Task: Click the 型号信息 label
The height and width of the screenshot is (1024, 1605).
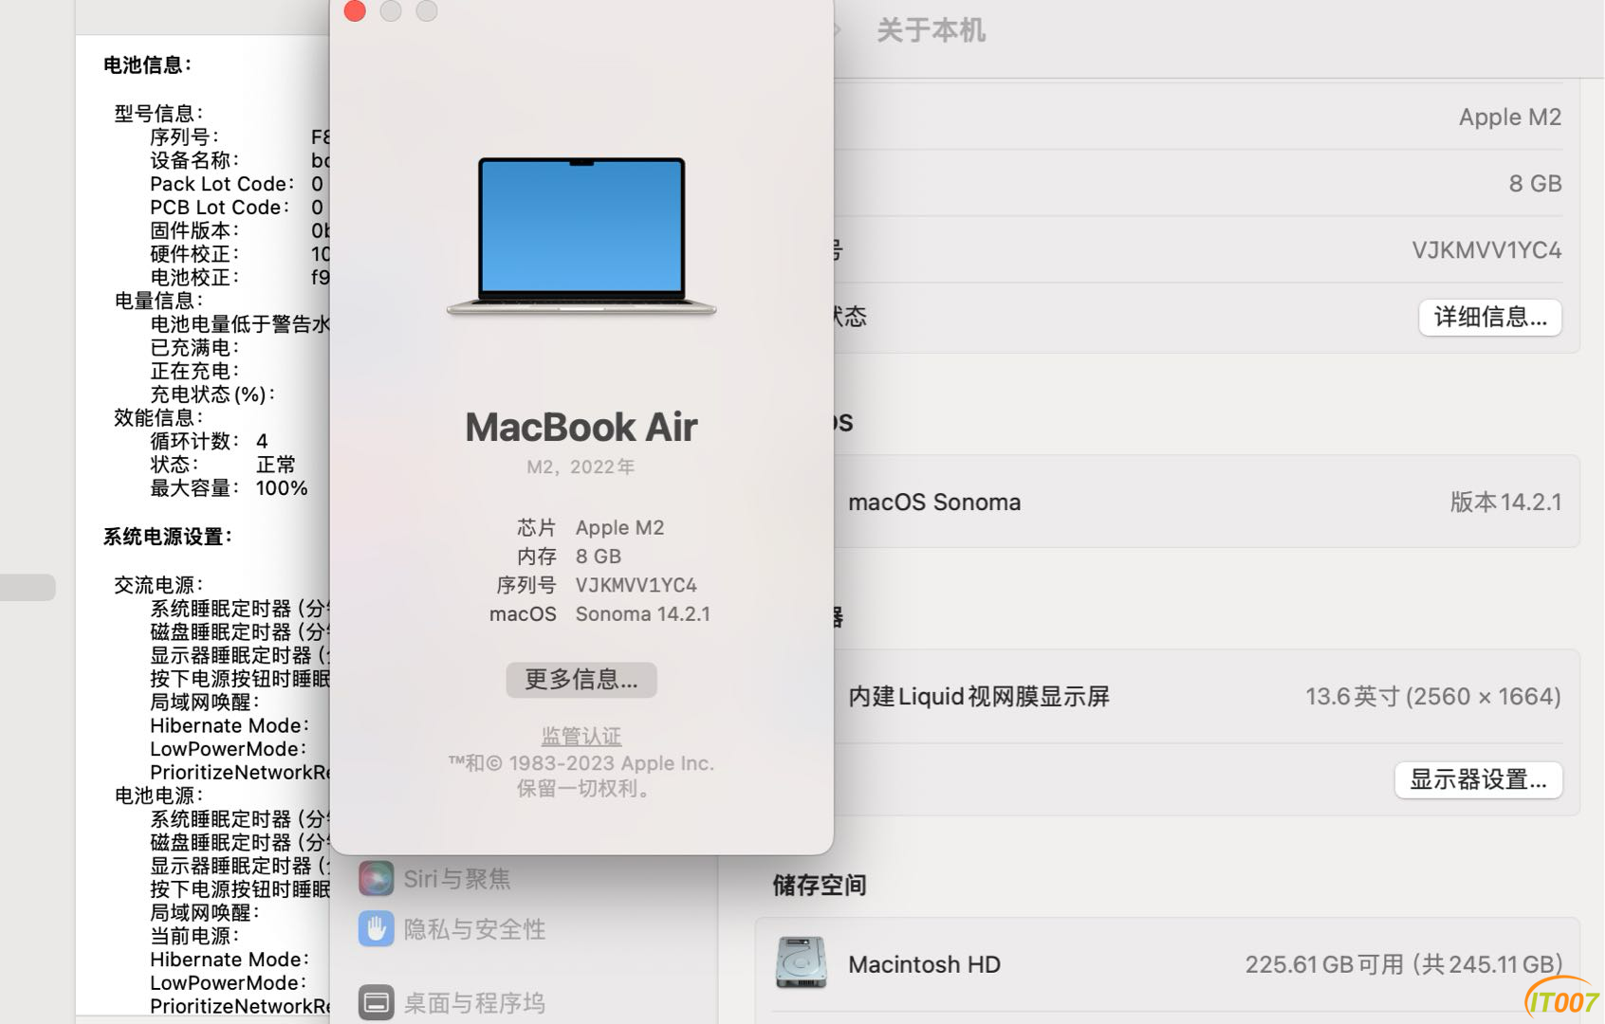Action: (x=158, y=114)
